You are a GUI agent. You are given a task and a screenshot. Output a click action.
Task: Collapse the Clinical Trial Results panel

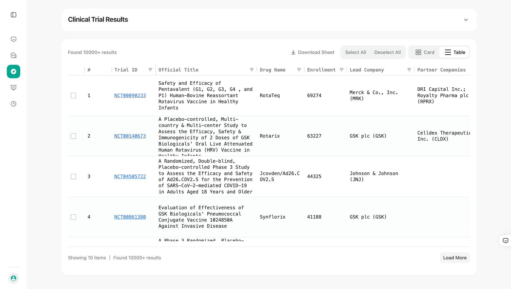tap(466, 20)
